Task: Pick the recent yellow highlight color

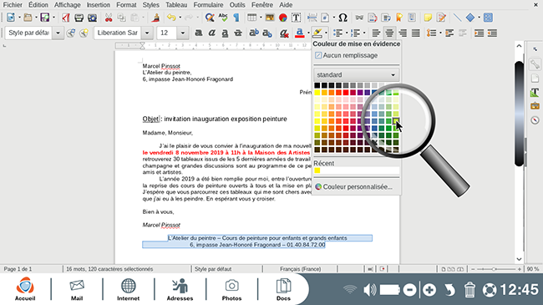Action: (x=317, y=170)
